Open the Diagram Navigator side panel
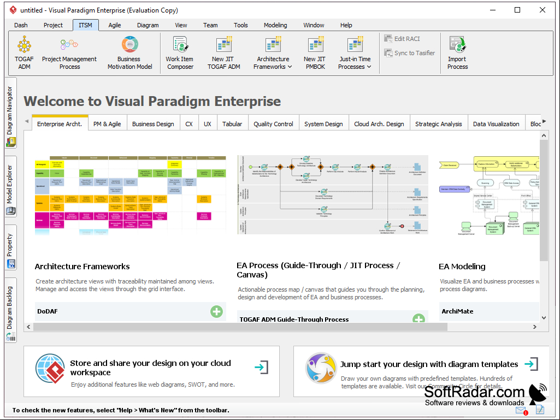This screenshot has height=420, width=560. pos(10,113)
